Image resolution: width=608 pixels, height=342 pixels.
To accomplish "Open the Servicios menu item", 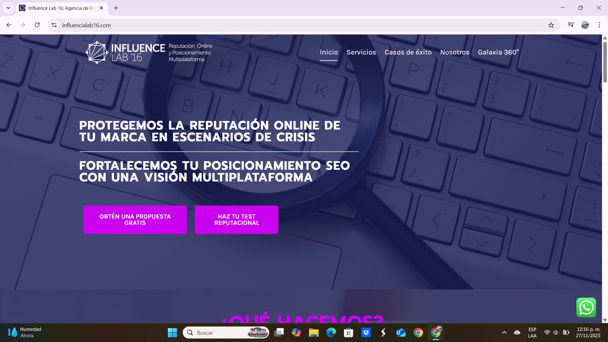I will (361, 52).
